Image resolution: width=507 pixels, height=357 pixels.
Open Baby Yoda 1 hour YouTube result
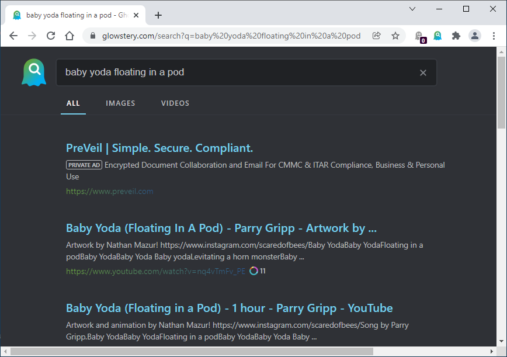tap(229, 309)
